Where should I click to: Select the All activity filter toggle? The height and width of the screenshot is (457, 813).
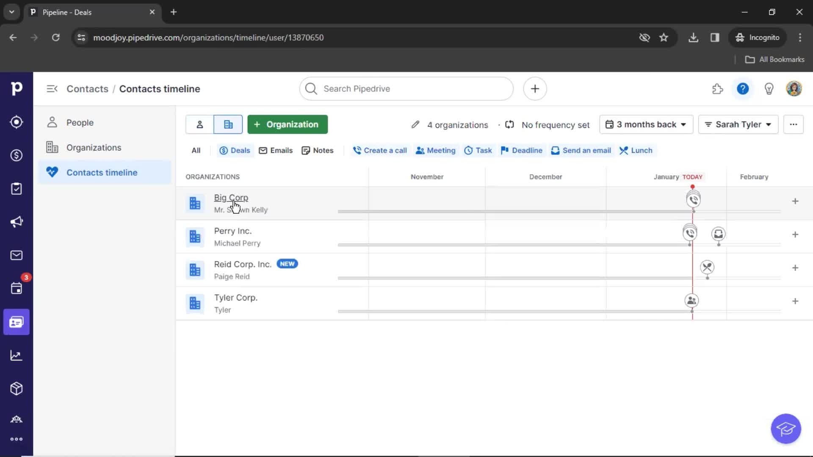pyautogui.click(x=196, y=150)
